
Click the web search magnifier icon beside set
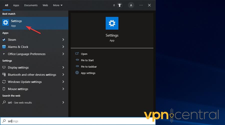point(4,102)
